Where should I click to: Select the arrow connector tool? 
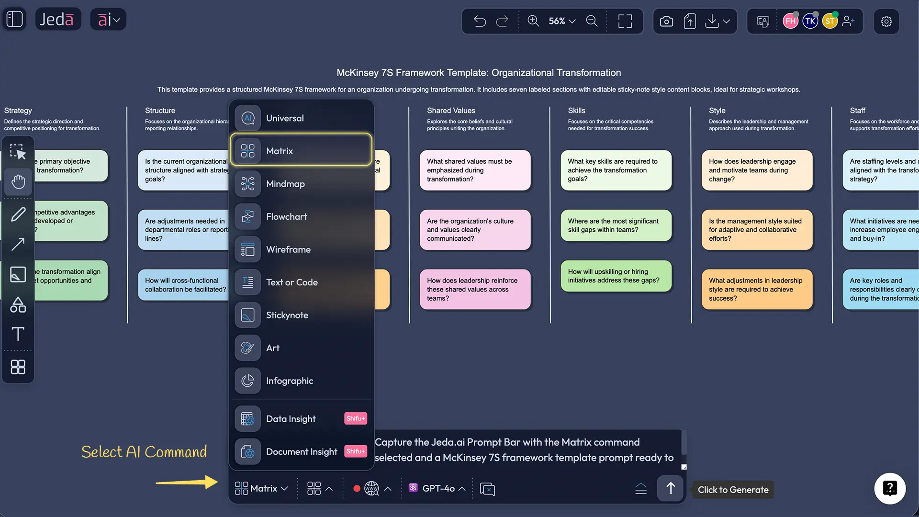[18, 244]
